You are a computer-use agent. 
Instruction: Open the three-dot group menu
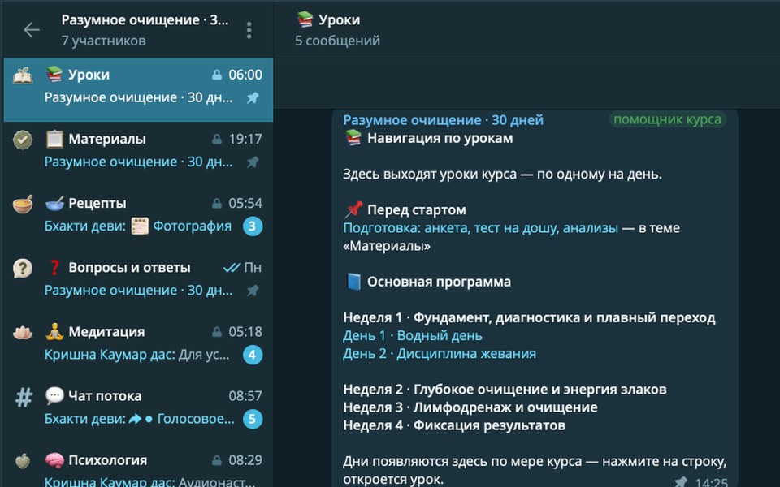pyautogui.click(x=249, y=30)
